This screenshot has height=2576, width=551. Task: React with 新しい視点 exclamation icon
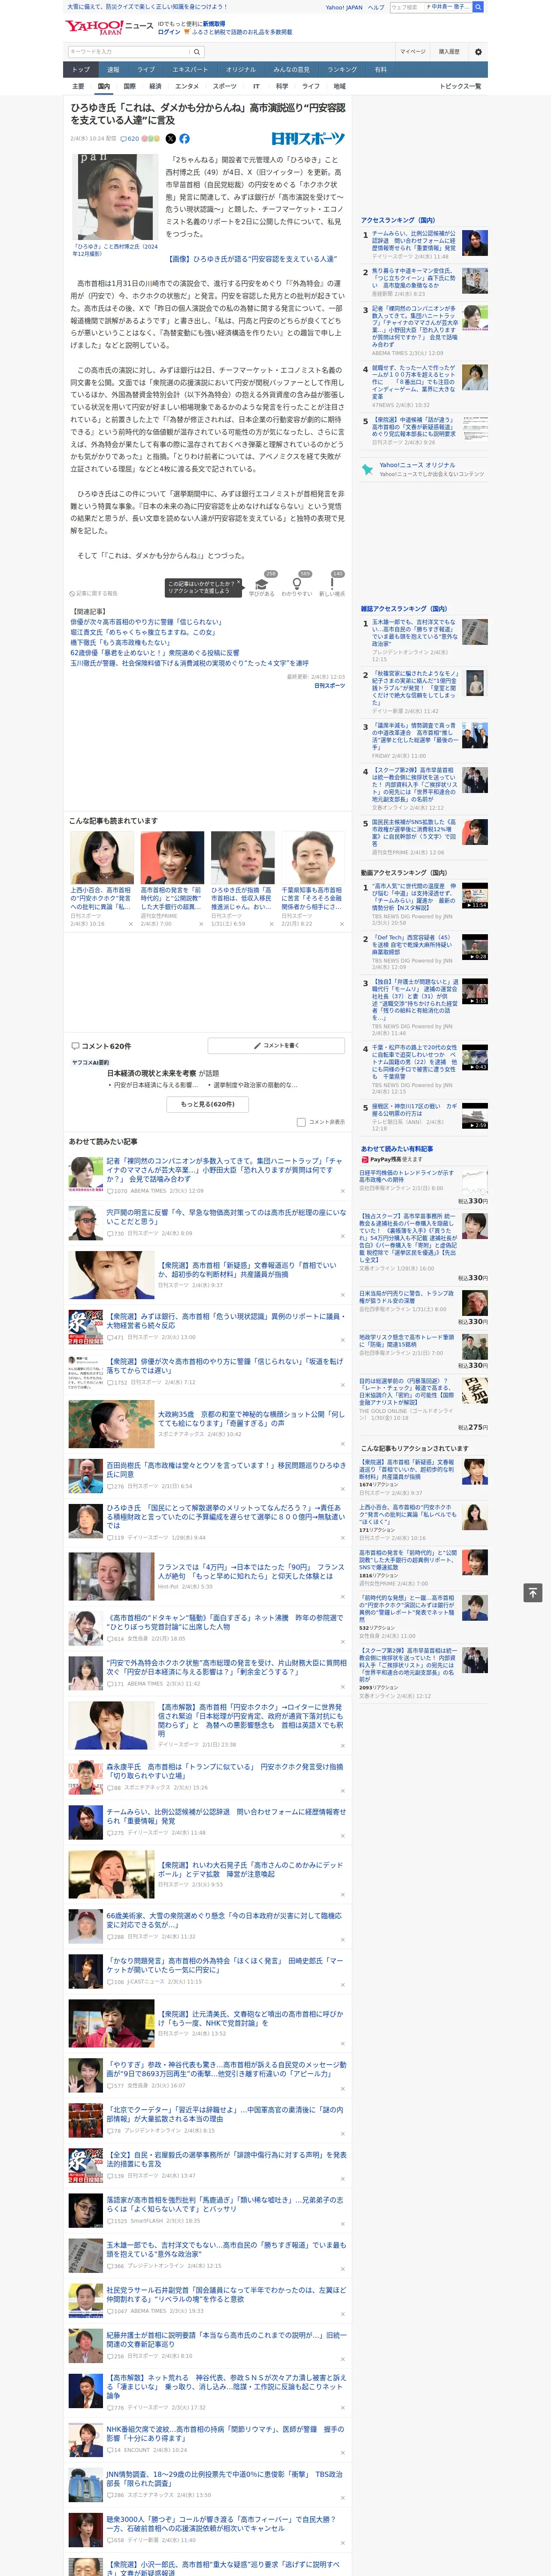coord(332,584)
